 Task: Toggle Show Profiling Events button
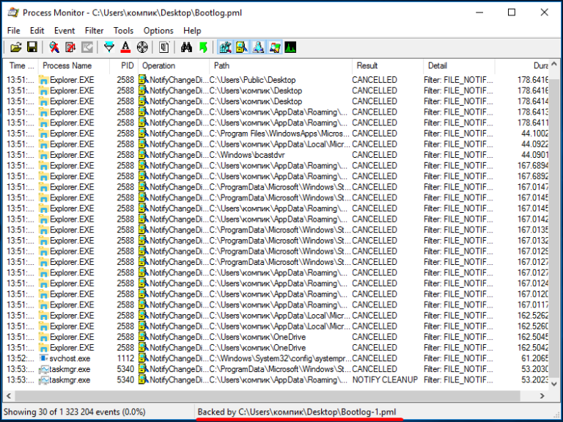tap(291, 48)
